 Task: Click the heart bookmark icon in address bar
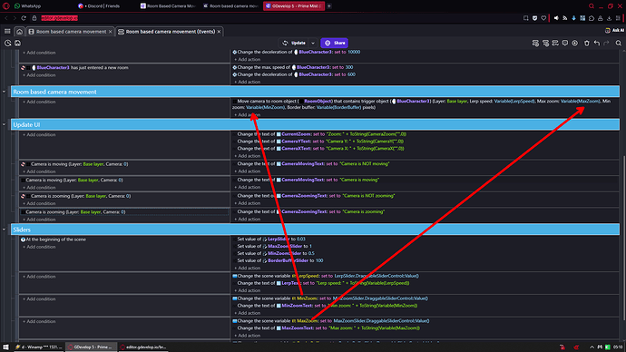tap(543, 18)
